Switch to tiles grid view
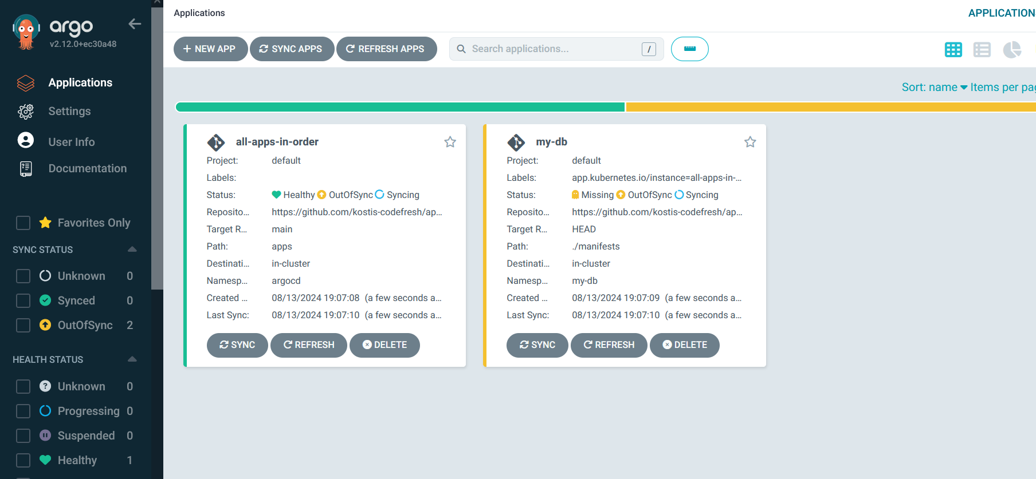The width and height of the screenshot is (1036, 479). (953, 50)
